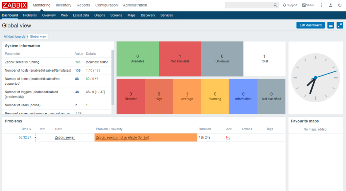Go to Discovery submenu tab
The height and width of the screenshot is (191, 346).
[x=148, y=15]
